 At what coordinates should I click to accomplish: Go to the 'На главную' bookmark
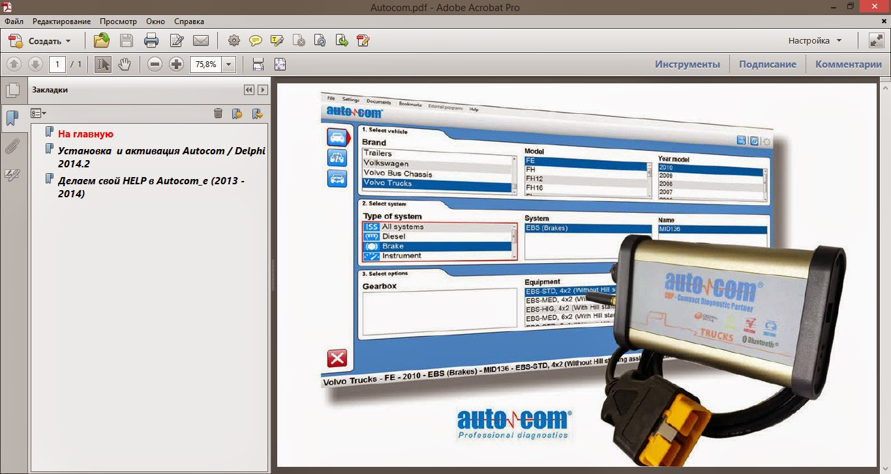[85, 134]
